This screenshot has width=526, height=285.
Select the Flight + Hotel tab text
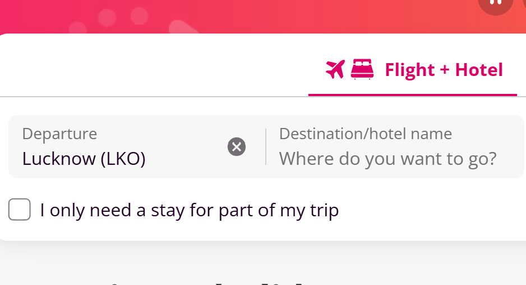(x=444, y=70)
